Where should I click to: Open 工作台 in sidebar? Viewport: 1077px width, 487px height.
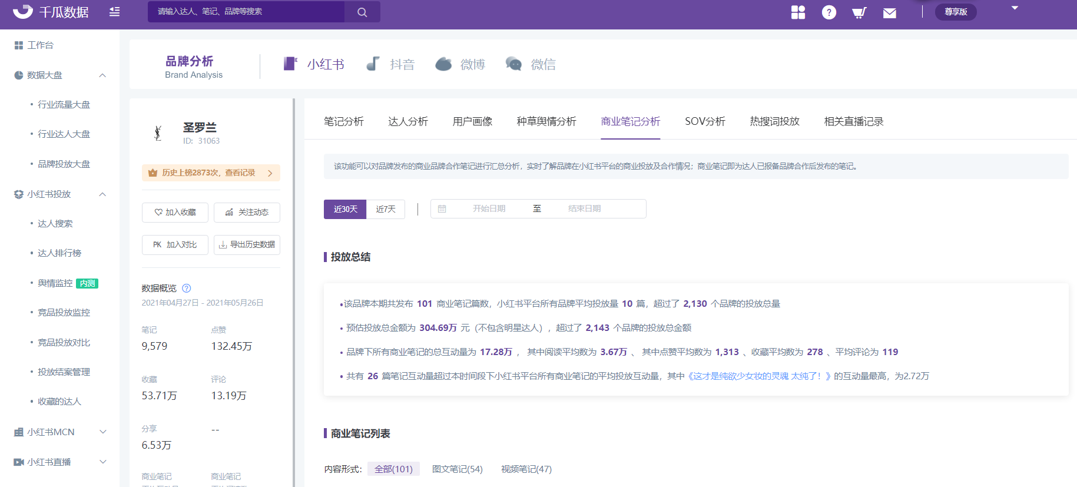click(x=40, y=45)
